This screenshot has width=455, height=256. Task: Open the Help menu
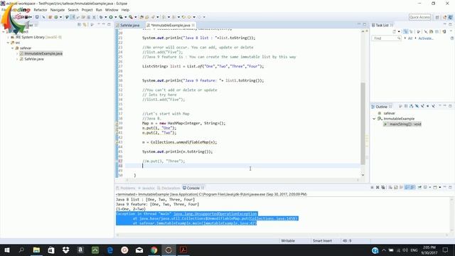click(x=125, y=10)
